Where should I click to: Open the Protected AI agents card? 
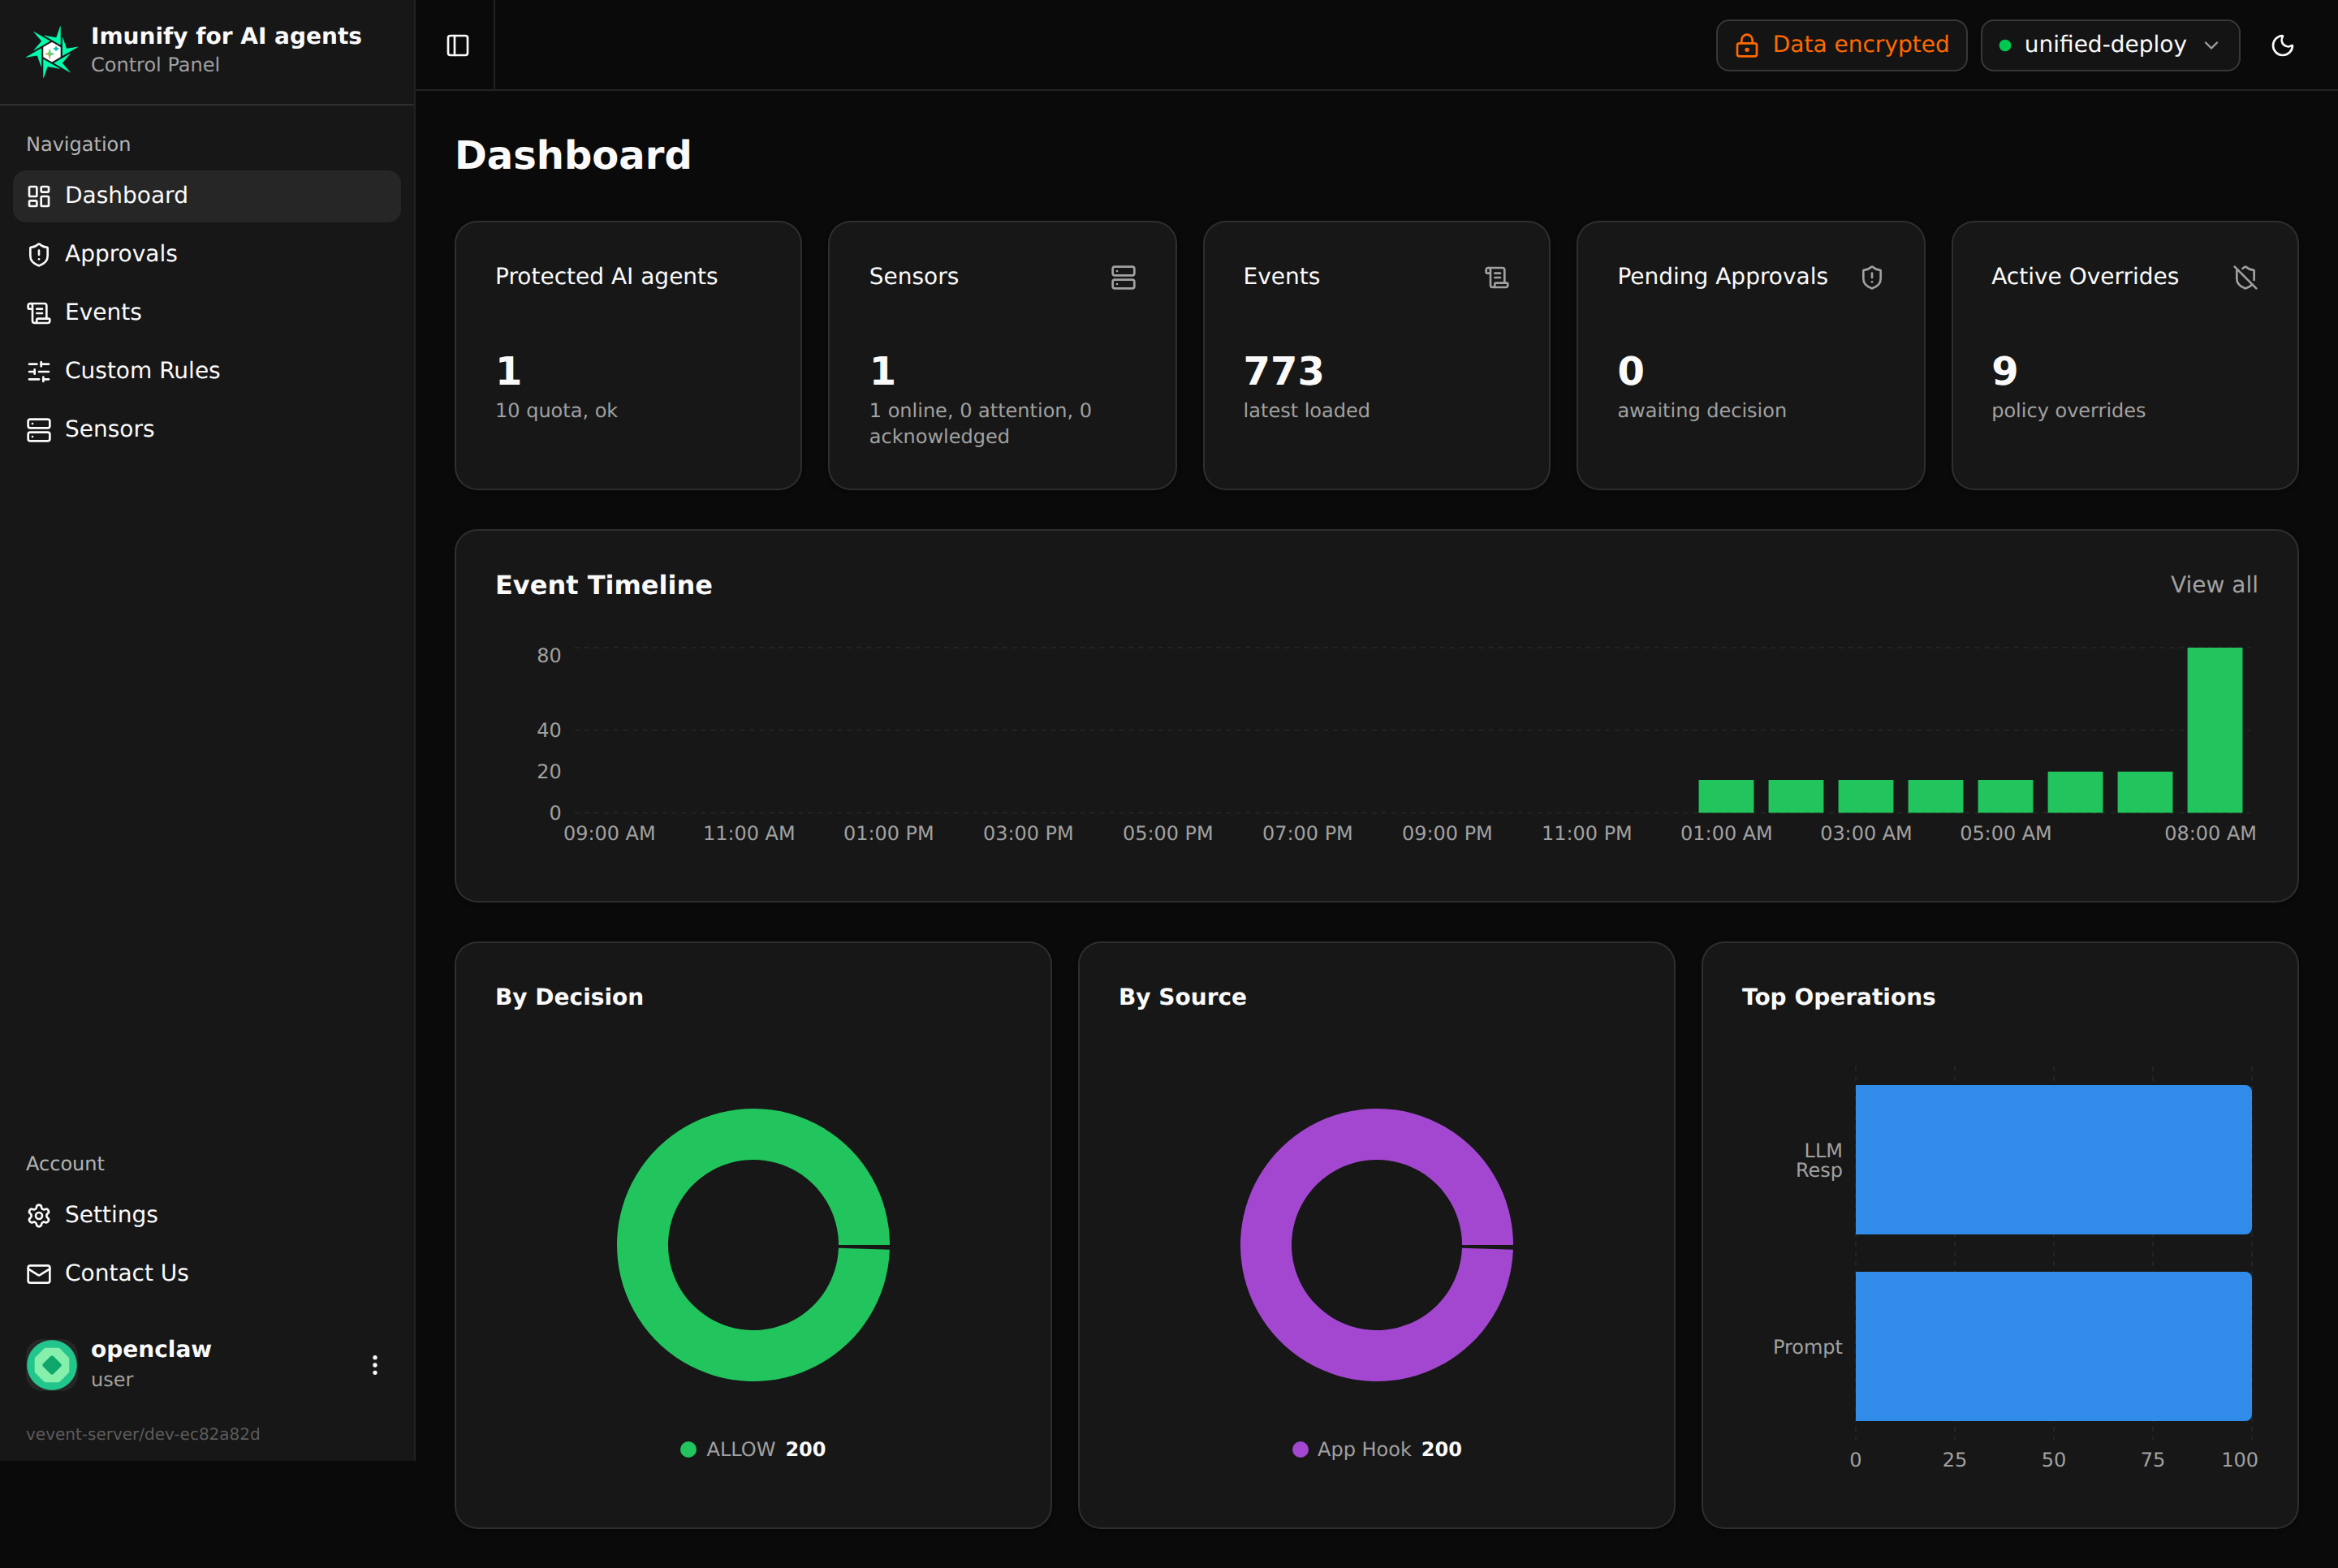[x=628, y=355]
